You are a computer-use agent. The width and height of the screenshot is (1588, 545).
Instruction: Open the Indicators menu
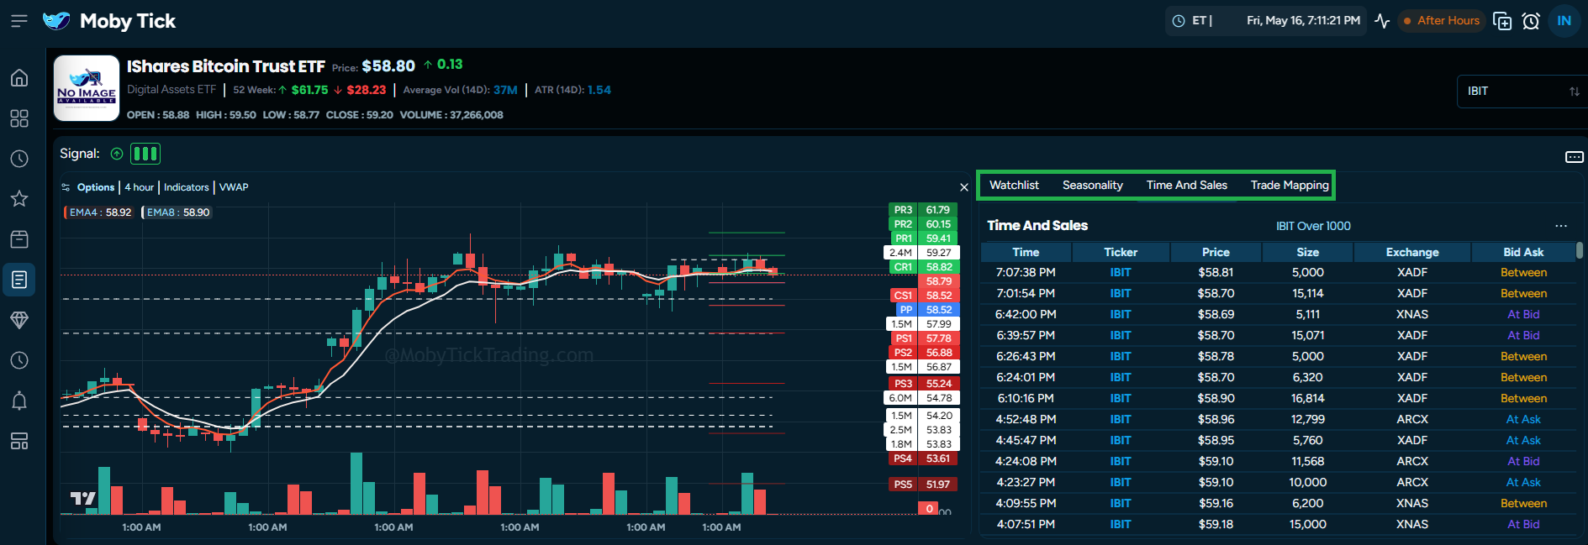[x=187, y=187]
